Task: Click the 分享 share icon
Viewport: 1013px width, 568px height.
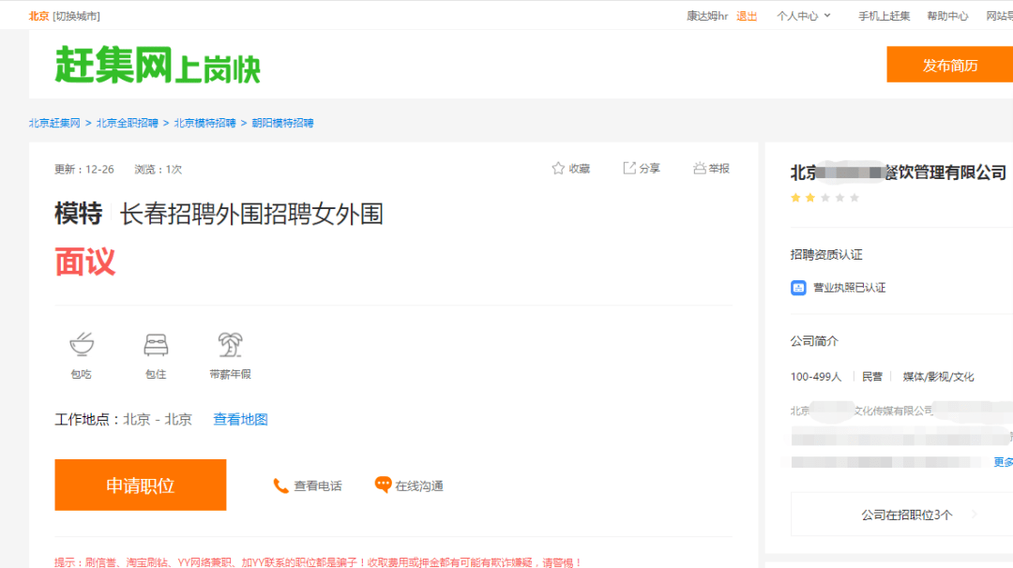Action: (629, 169)
